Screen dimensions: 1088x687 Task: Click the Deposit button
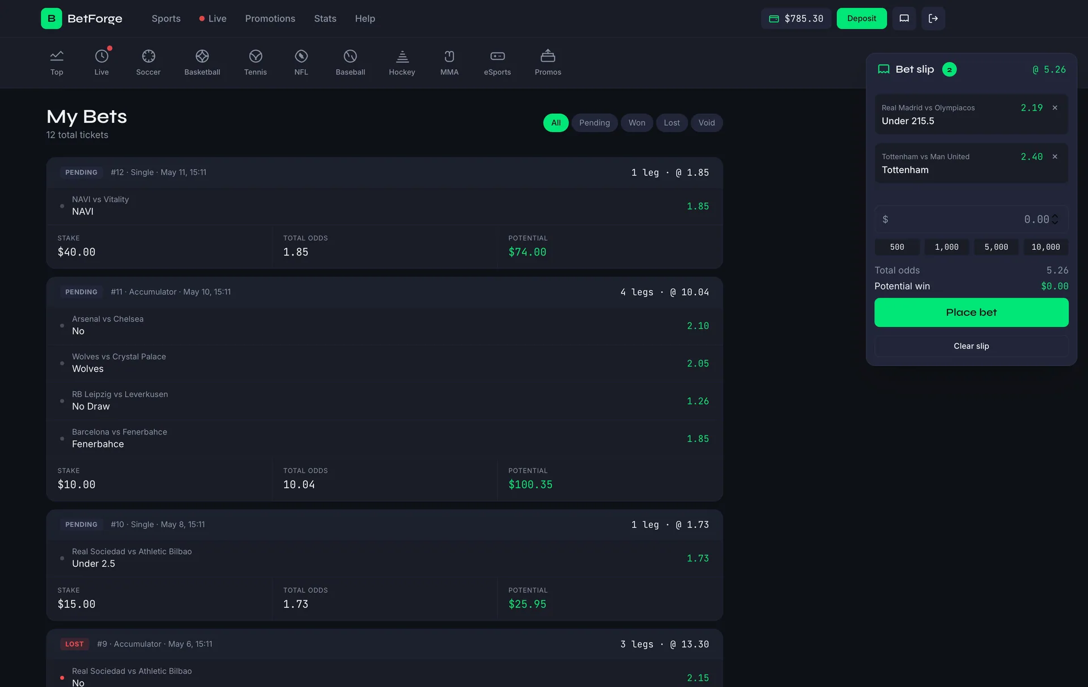pyautogui.click(x=861, y=19)
